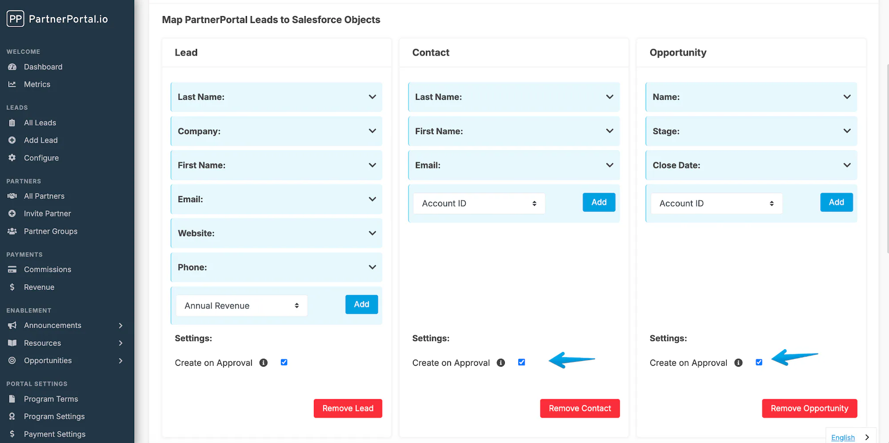Image resolution: width=889 pixels, height=443 pixels.
Task: Click the Remove Opportunity button
Action: [x=809, y=408]
